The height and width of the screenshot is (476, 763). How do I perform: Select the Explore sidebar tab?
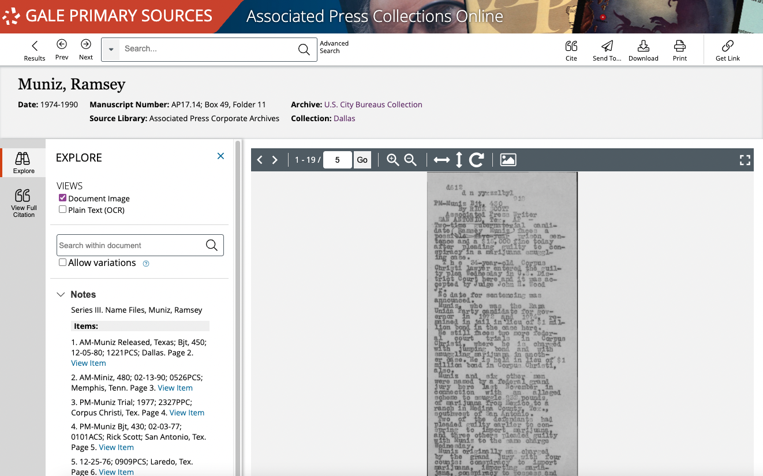pyautogui.click(x=24, y=163)
